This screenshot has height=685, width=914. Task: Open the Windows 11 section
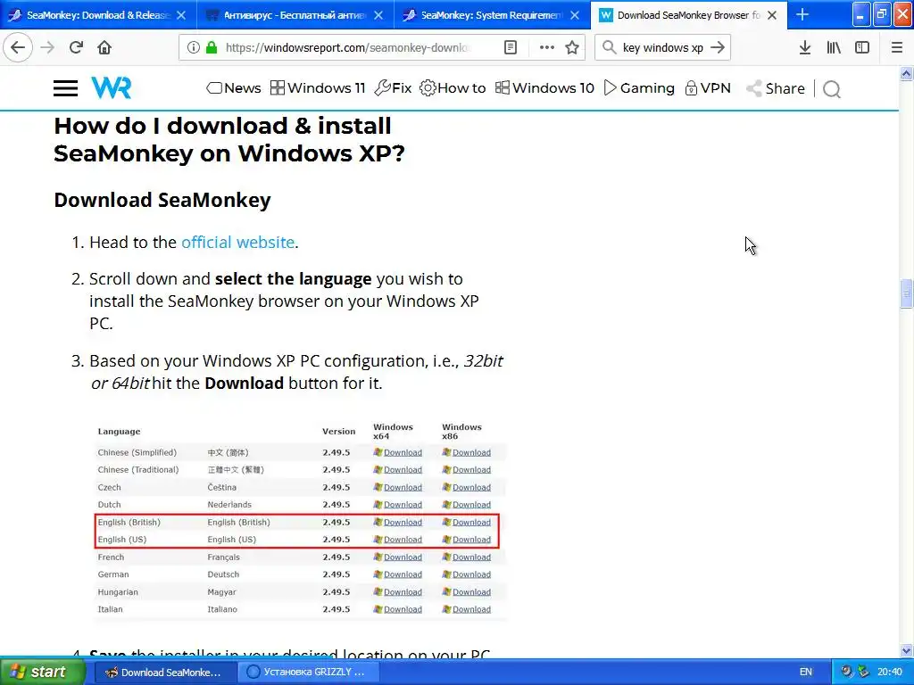318,88
